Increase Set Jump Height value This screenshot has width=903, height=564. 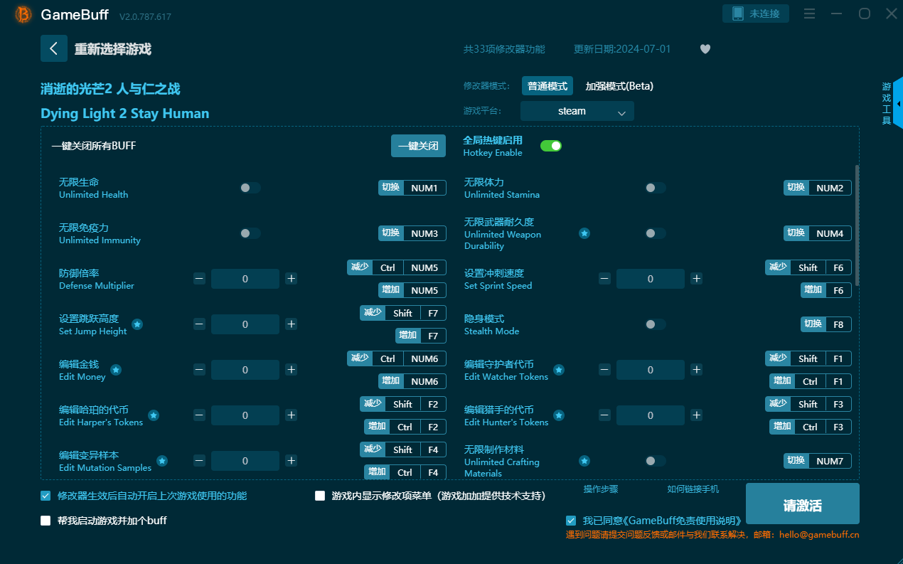(x=291, y=324)
